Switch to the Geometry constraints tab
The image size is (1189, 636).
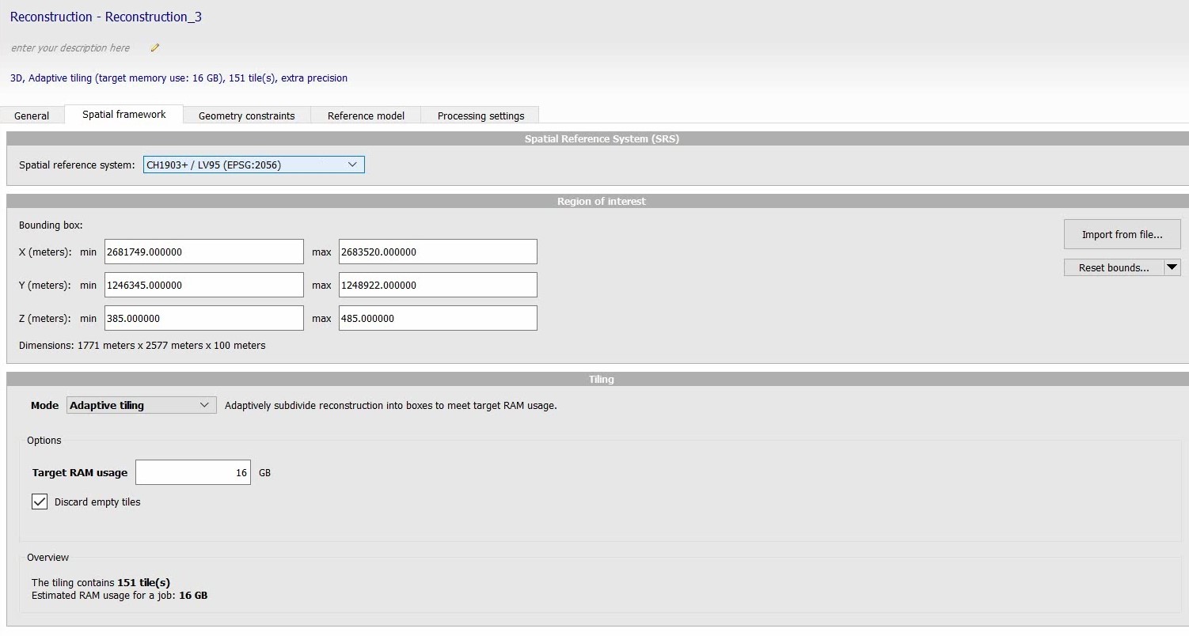(246, 115)
